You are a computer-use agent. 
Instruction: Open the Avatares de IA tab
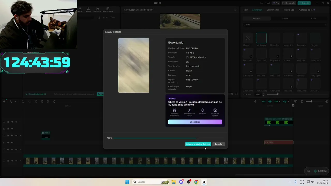(307, 10)
